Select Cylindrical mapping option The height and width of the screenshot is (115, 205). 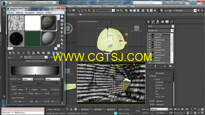[153, 82]
